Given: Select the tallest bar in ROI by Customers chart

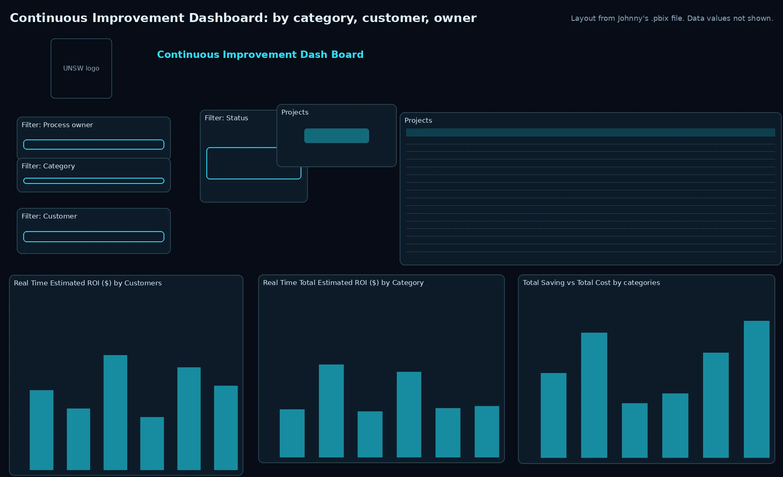Looking at the screenshot, I should (115, 413).
